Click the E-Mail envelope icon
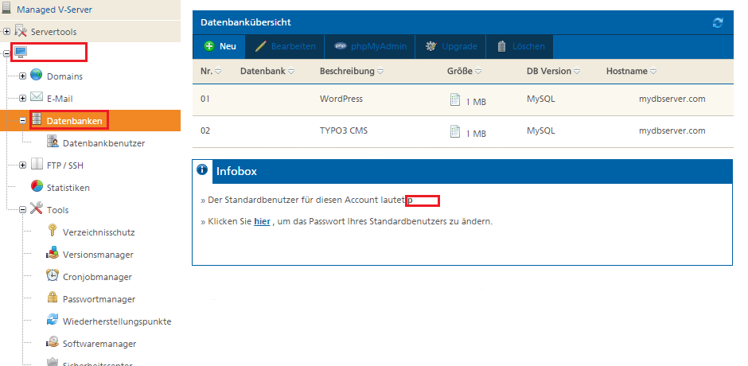The image size is (748, 366). click(37, 97)
